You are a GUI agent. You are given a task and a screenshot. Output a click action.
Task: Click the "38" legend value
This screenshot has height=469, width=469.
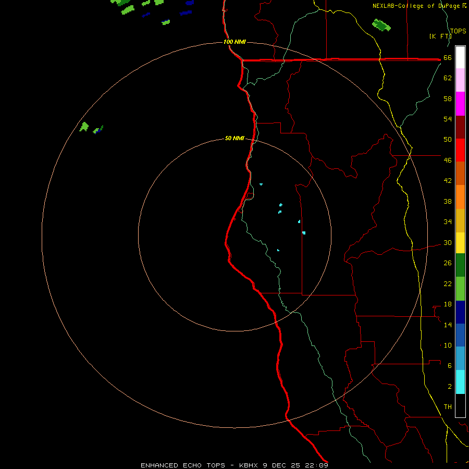click(448, 202)
